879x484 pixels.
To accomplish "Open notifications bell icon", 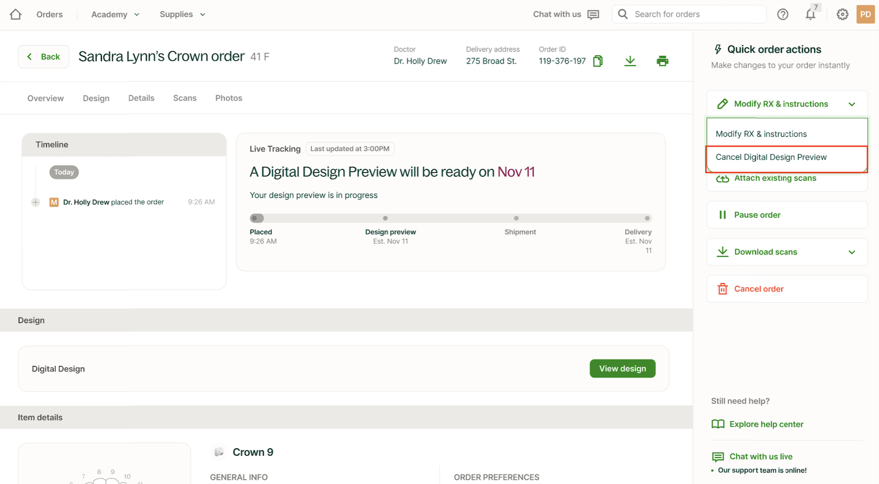I will [x=810, y=14].
